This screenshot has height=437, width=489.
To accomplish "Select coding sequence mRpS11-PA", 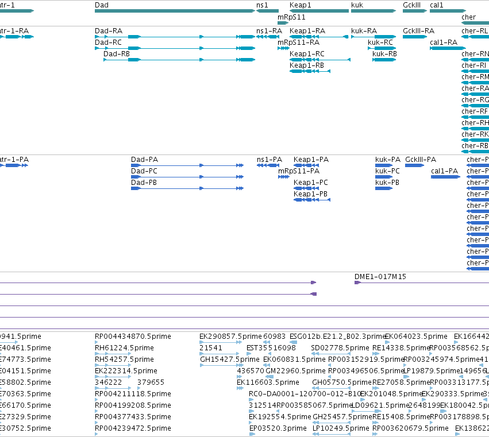I will coord(299,171).
